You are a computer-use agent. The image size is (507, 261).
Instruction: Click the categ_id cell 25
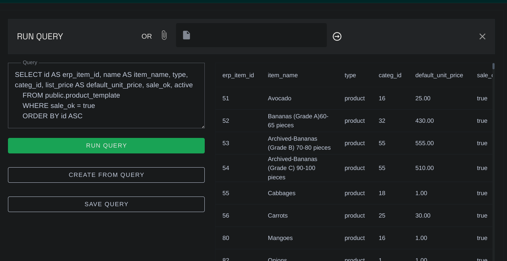[x=382, y=215]
